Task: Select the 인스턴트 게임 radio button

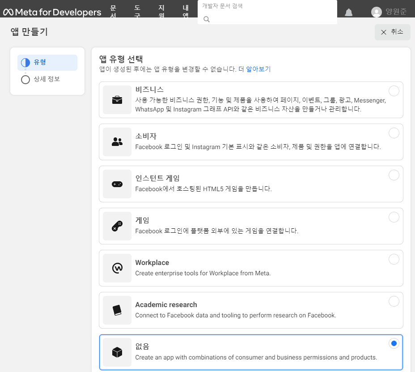Action: [394, 175]
